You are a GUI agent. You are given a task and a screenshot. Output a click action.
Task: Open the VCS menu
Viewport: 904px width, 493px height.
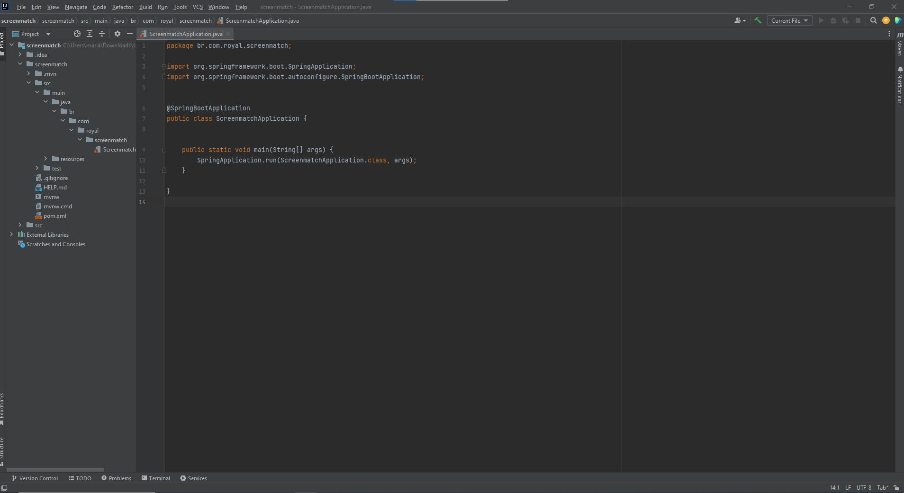[198, 7]
